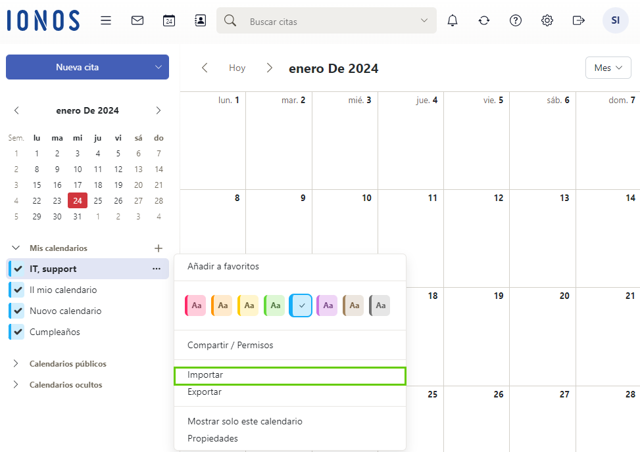640x452 pixels.
Task: Click day cell 12 in month grid
Action: (x=477, y=238)
